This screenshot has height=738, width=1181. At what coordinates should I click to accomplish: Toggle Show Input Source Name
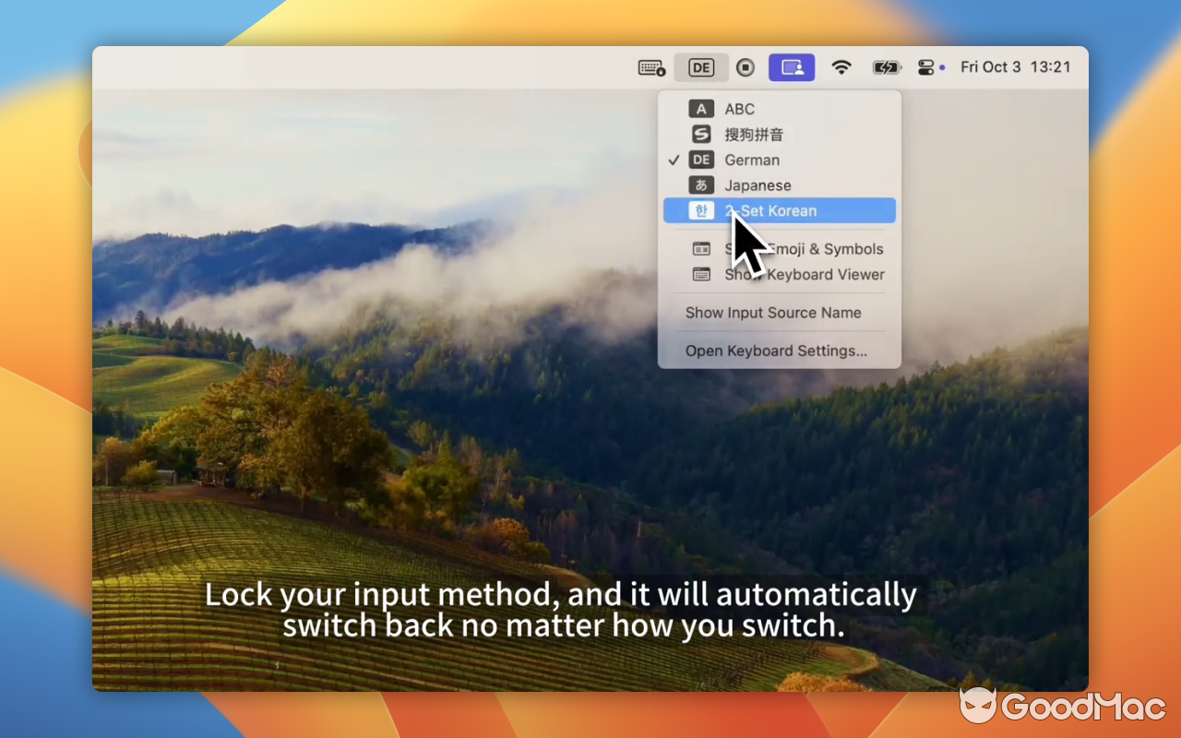773,313
